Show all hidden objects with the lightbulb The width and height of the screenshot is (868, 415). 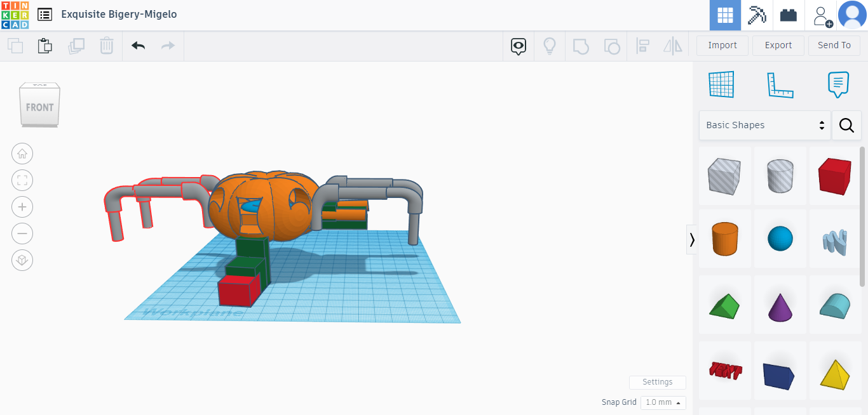550,46
